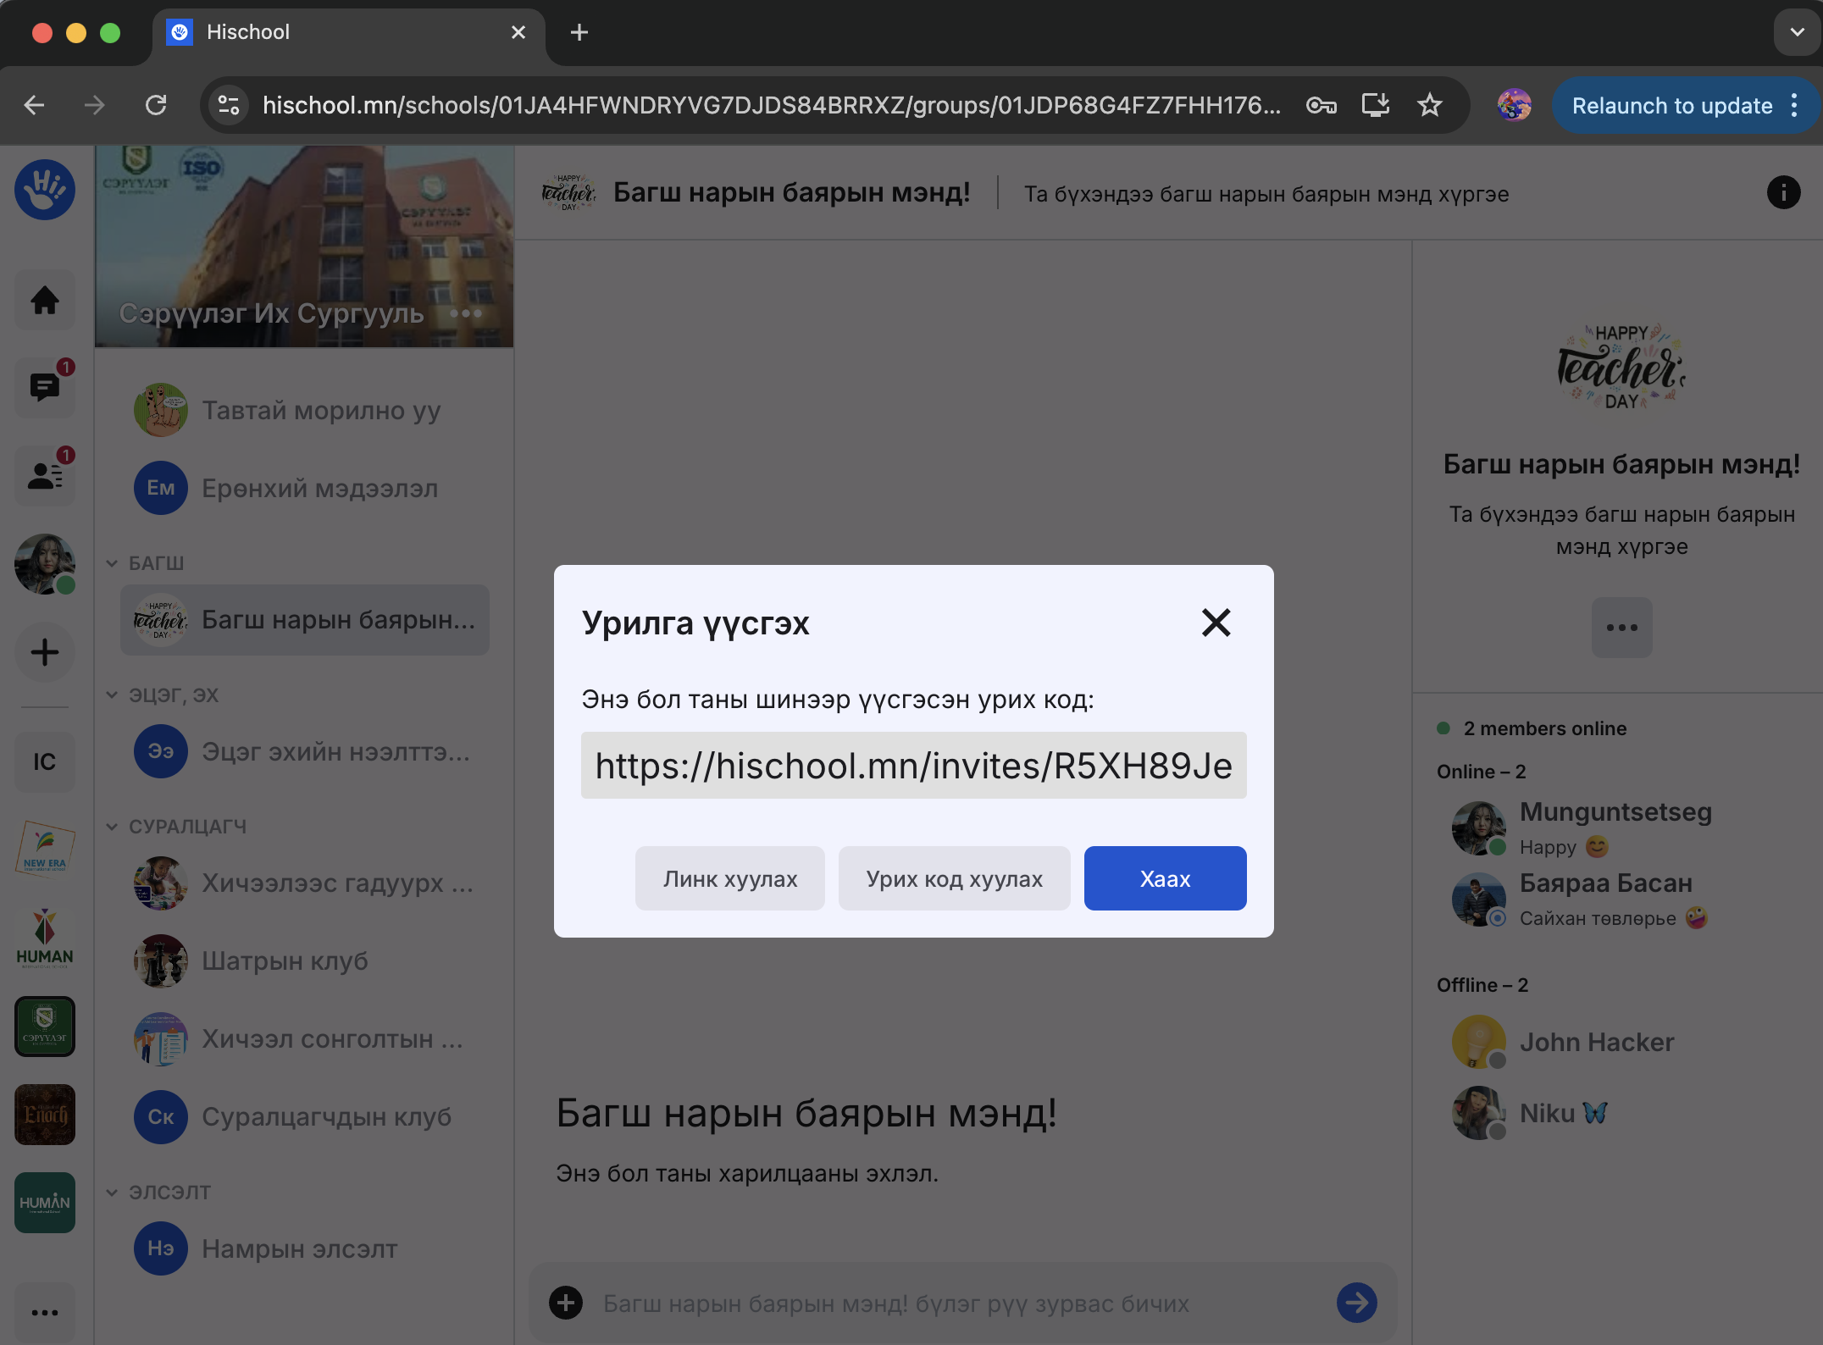Open the messages icon with notification badge
The image size is (1823, 1345).
coord(45,388)
